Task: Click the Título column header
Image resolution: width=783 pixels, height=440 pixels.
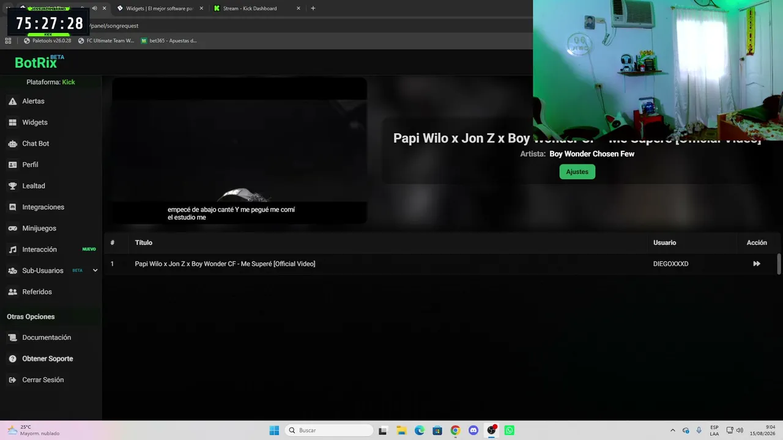Action: 144,243
